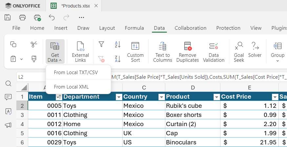Open Solver tool

tap(255, 49)
